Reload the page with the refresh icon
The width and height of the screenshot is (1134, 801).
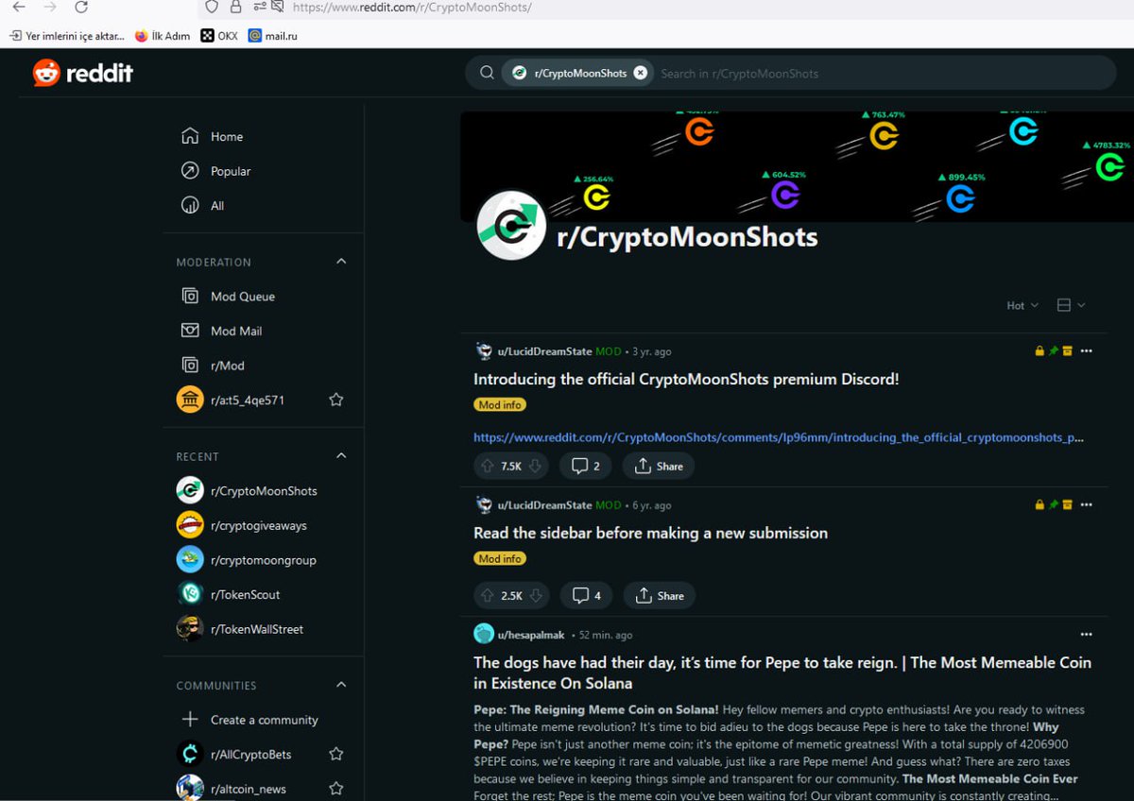point(81,7)
